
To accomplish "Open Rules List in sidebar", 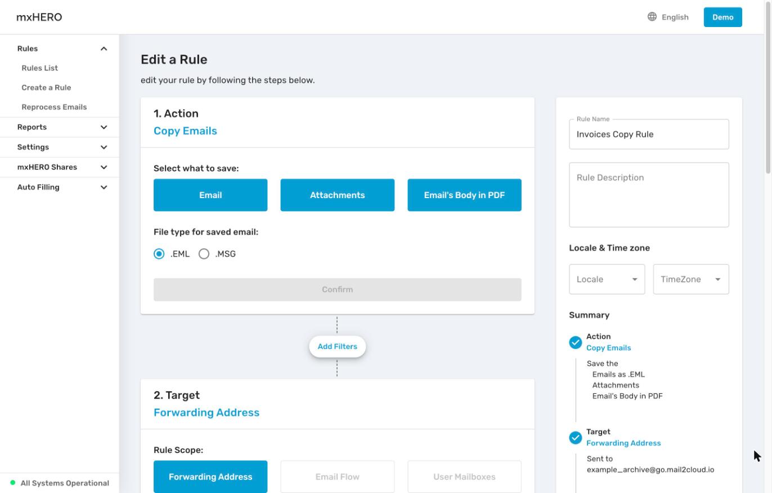I will [40, 68].
